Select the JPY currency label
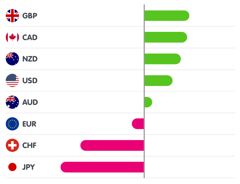Viewport: 240px width, 184px height. coord(29,167)
